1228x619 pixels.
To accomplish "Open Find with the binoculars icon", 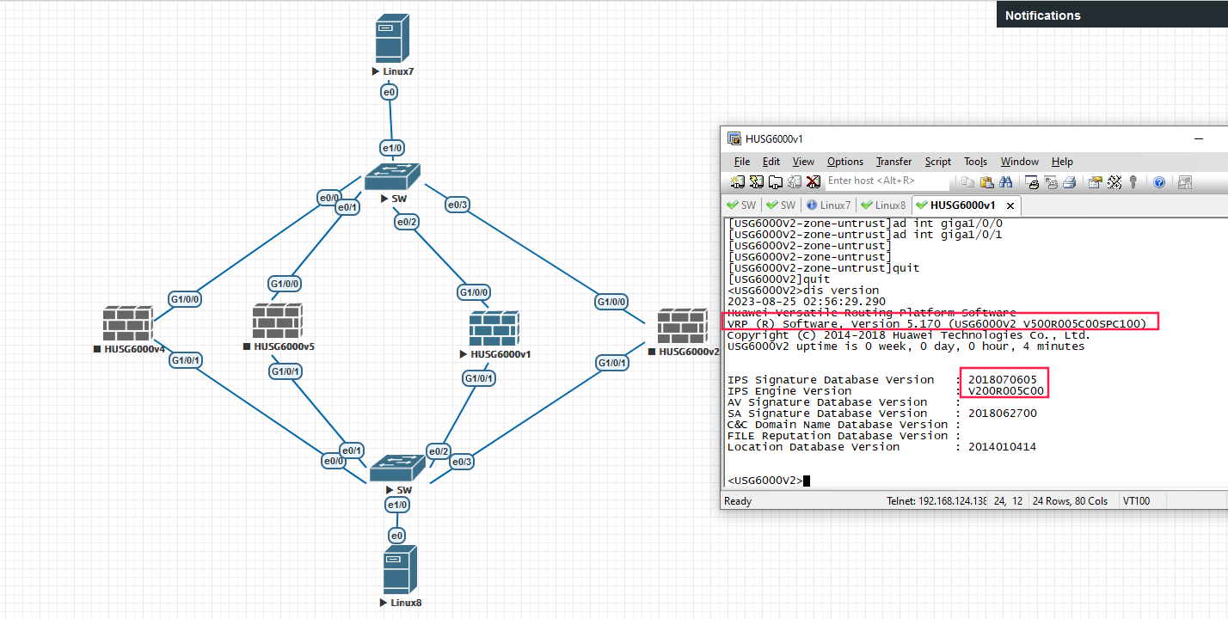I will (1005, 181).
